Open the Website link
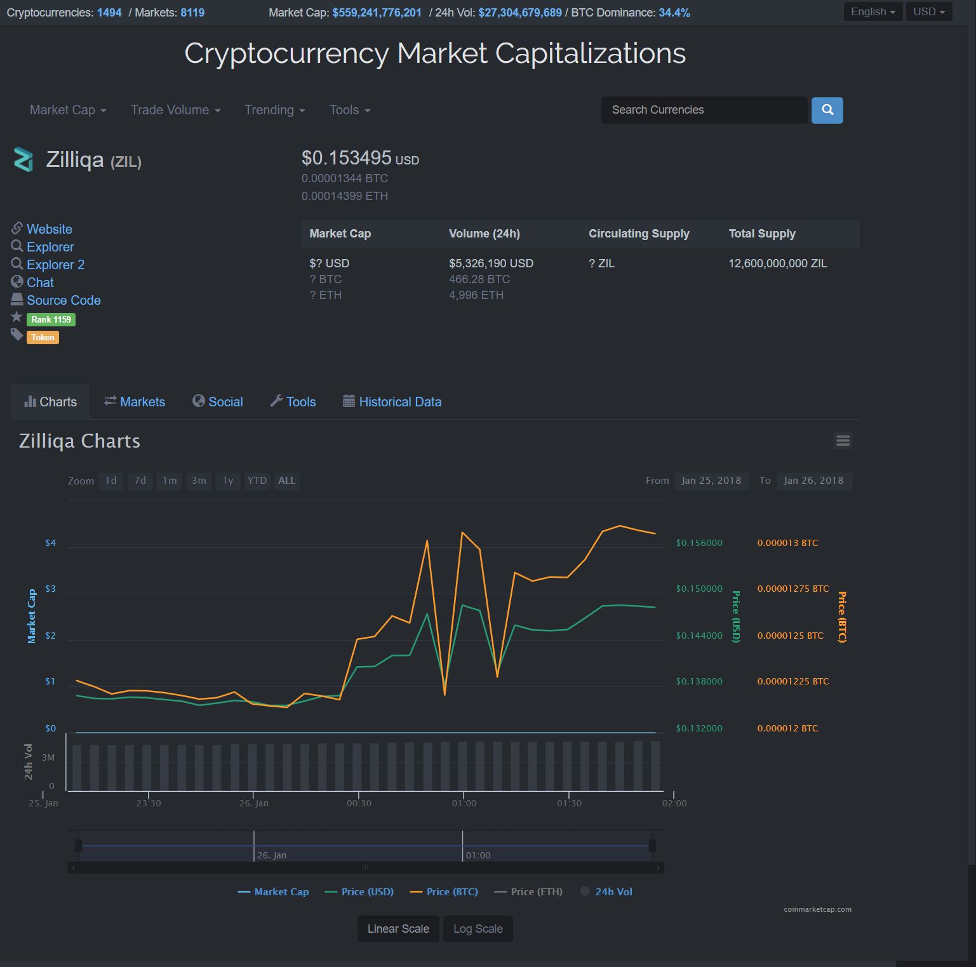Image resolution: width=976 pixels, height=967 pixels. pyautogui.click(x=50, y=229)
